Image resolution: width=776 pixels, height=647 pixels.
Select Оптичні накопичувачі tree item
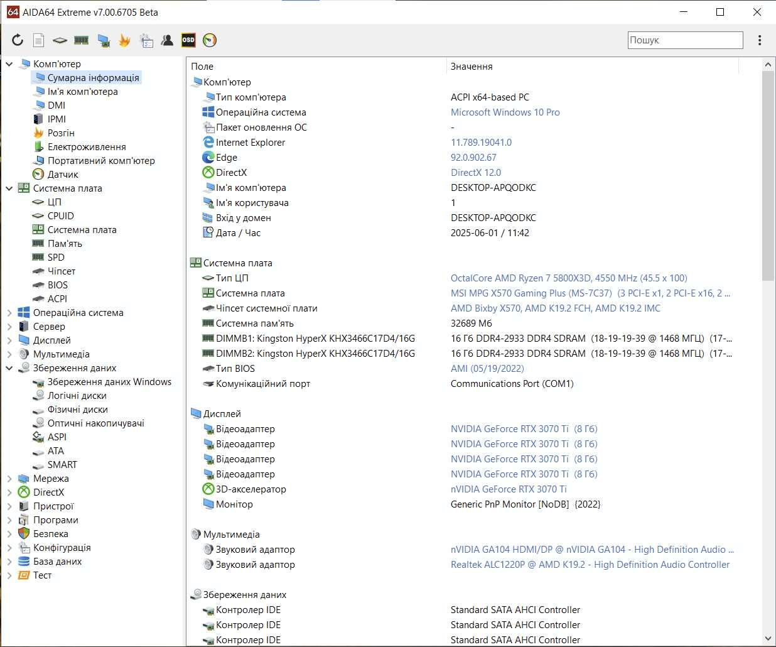pyautogui.click(x=96, y=423)
